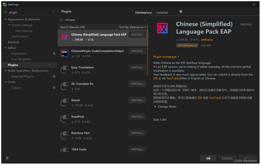Collapse the System Settings subtree
The image size is (261, 165).
[9, 25]
